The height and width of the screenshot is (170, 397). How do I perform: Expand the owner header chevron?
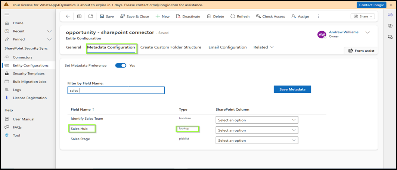click(x=367, y=32)
